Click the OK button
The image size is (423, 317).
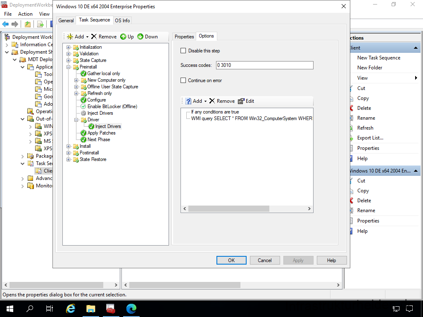tap(231, 260)
